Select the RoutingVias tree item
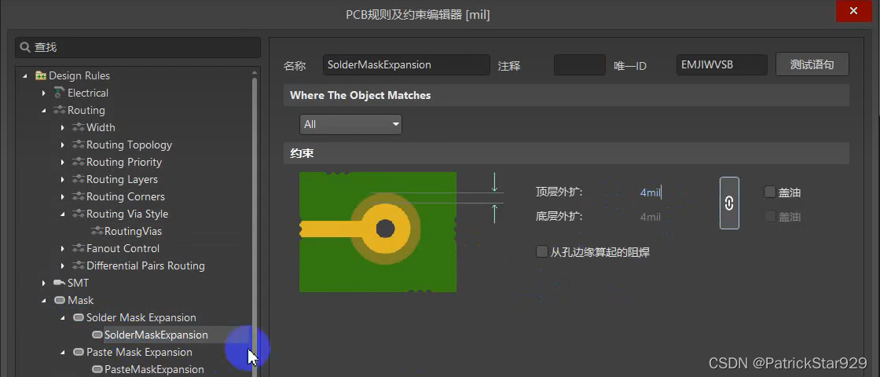The height and width of the screenshot is (377, 880). click(133, 231)
